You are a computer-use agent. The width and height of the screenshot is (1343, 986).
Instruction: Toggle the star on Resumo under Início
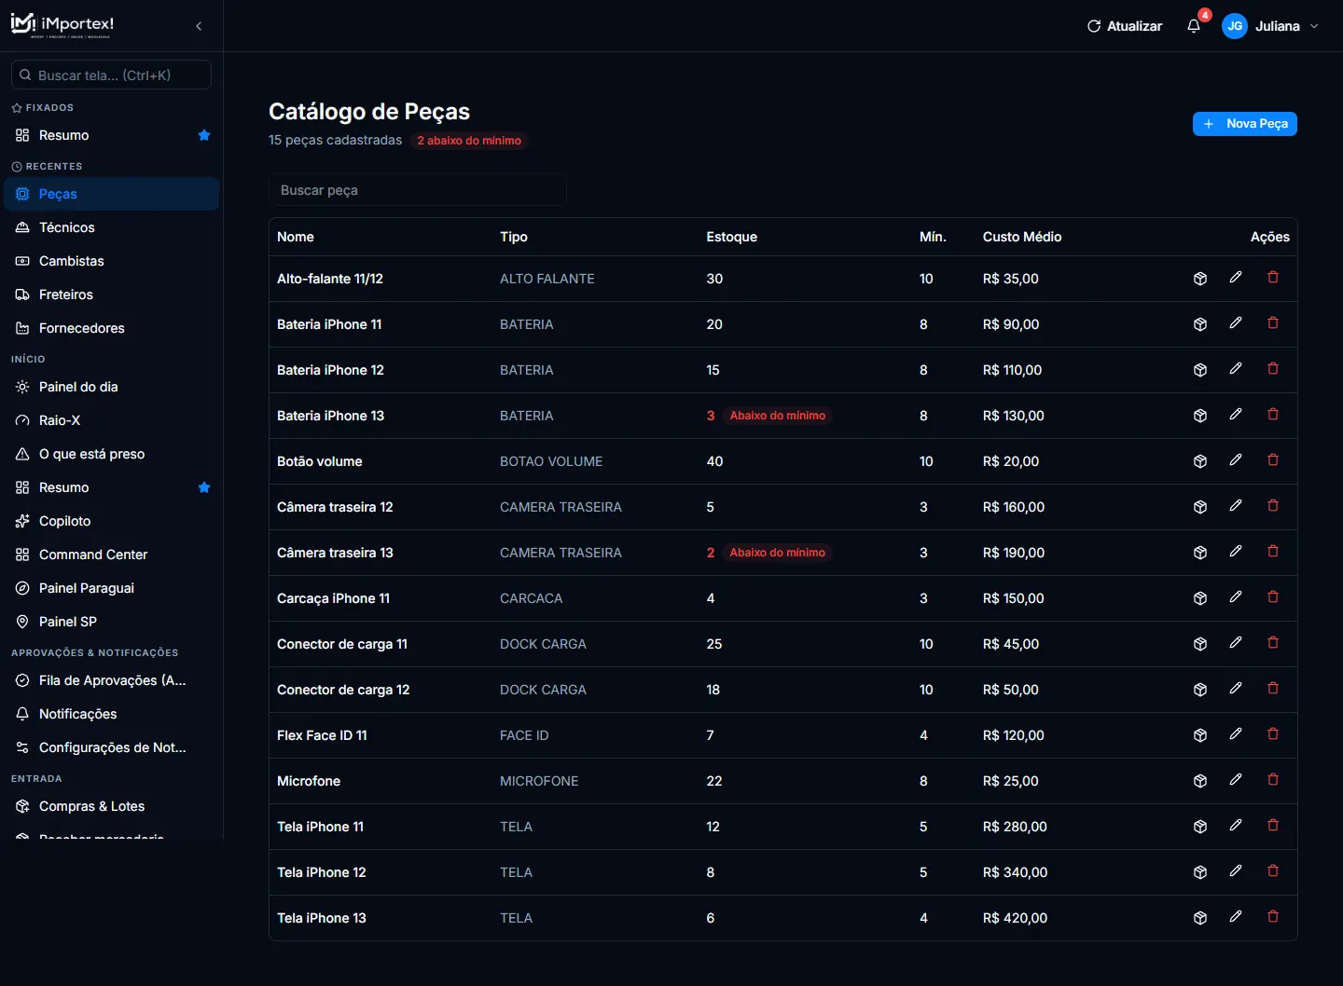coord(204,487)
